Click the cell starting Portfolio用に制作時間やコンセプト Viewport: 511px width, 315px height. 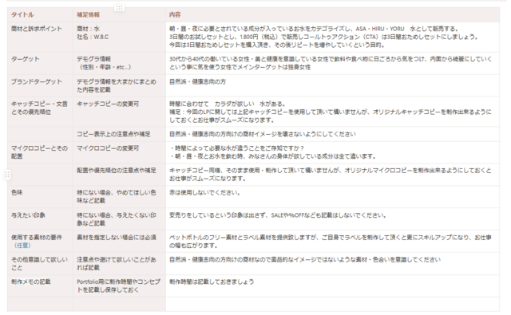pos(119,285)
